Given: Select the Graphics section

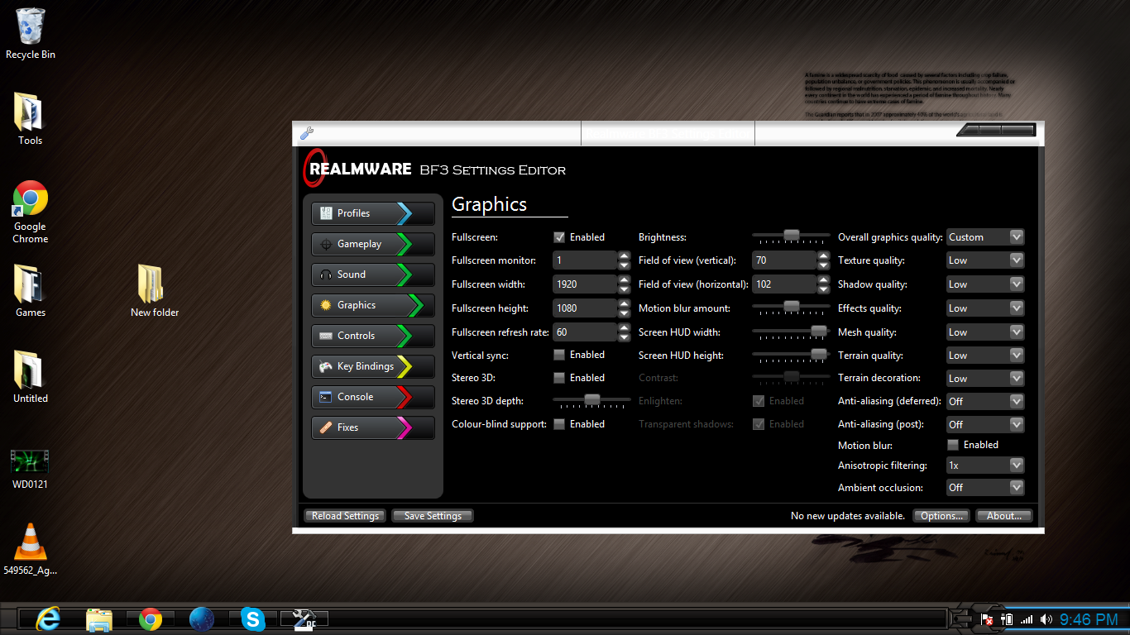Looking at the screenshot, I should (x=373, y=305).
